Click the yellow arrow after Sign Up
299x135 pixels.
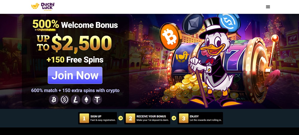(x=121, y=118)
